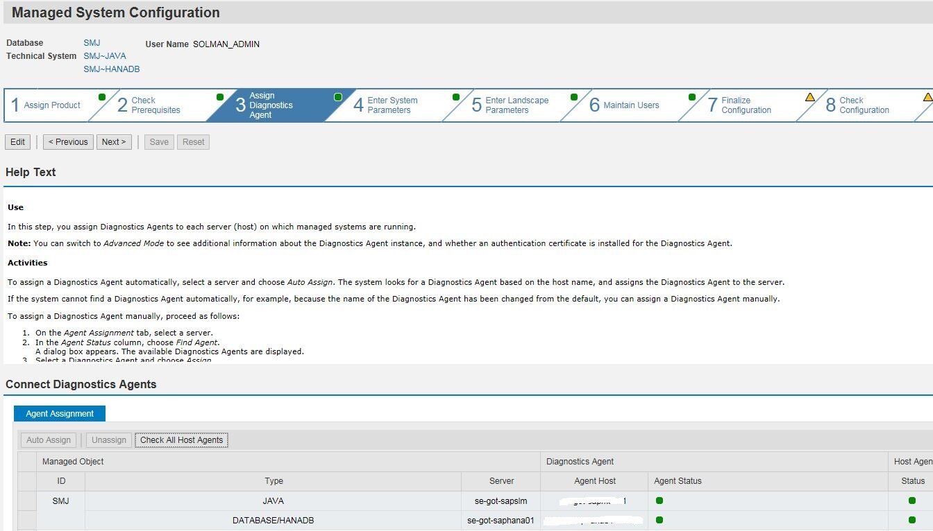Click green Agent Status icon for HANADB row

[659, 520]
